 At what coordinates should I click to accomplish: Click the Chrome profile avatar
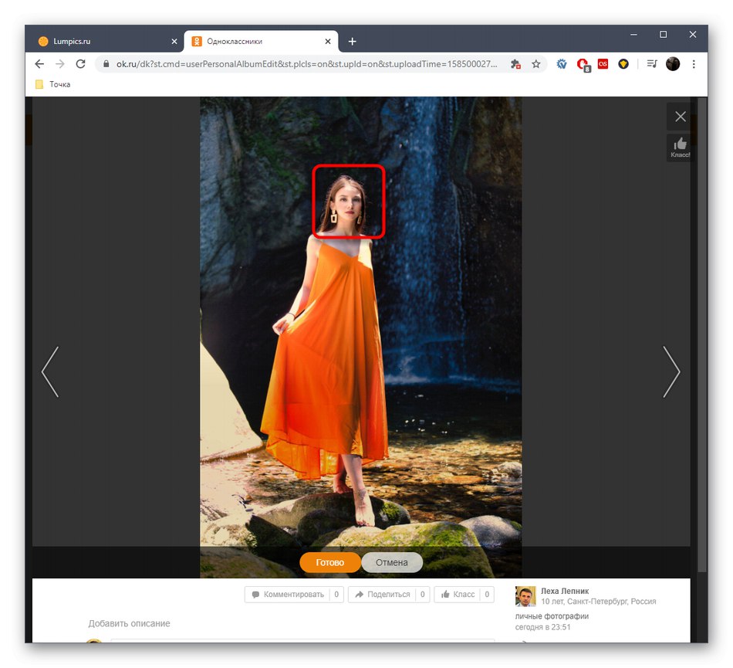(x=673, y=64)
